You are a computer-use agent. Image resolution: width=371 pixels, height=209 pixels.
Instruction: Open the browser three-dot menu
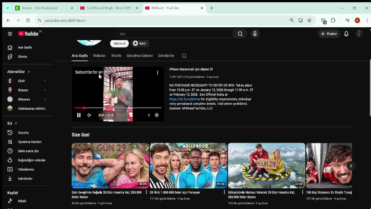[367, 20]
